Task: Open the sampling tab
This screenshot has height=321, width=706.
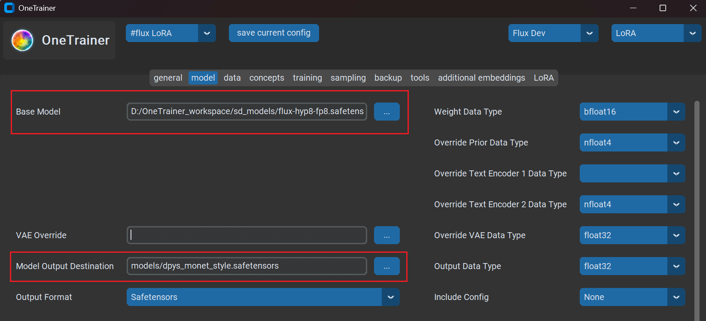Action: point(348,78)
